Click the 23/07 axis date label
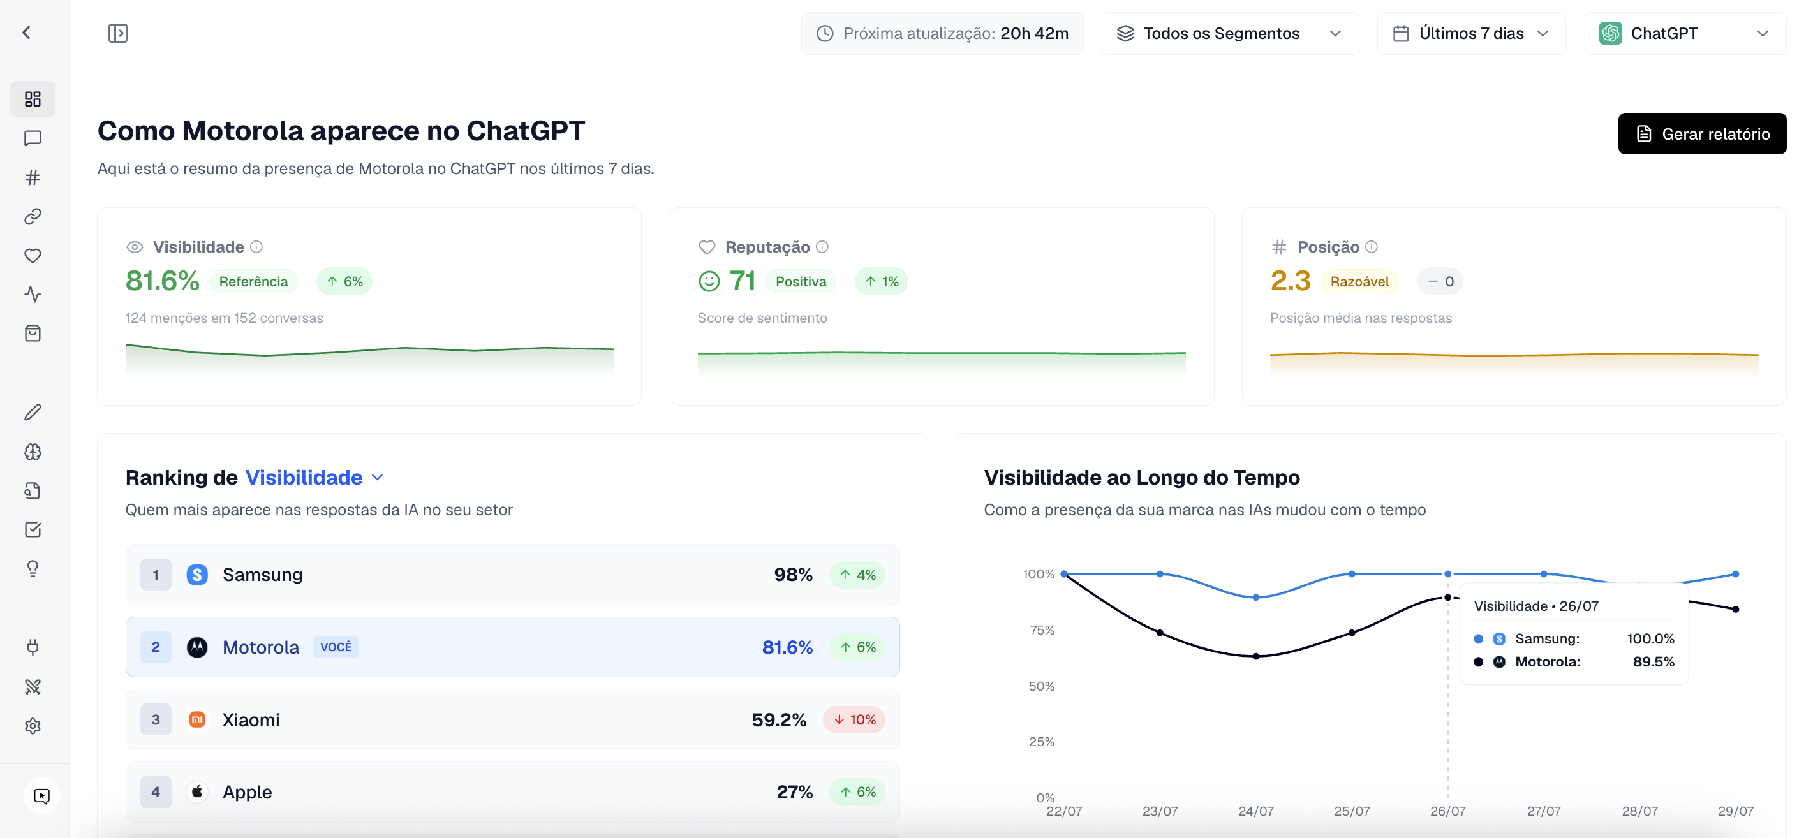This screenshot has width=1813, height=838. coord(1160,811)
